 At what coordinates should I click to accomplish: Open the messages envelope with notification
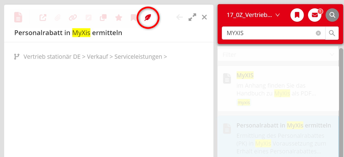pyautogui.click(x=315, y=15)
